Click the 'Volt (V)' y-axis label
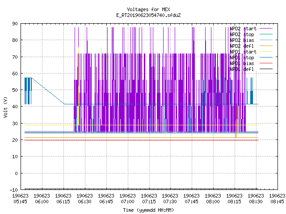The height and width of the screenshot is (214, 286). (5, 107)
